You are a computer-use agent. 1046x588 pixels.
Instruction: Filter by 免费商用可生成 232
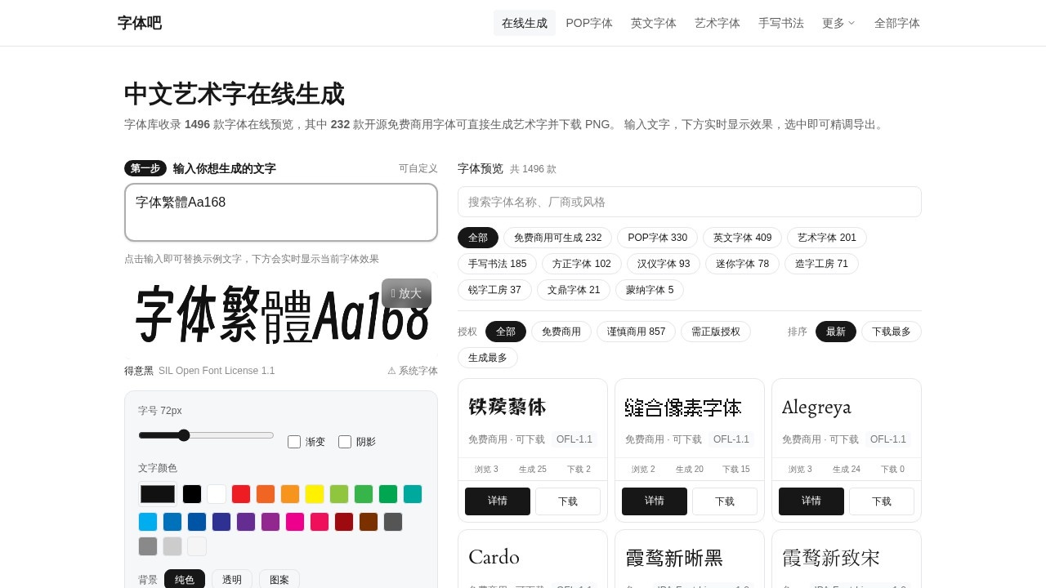coord(558,238)
